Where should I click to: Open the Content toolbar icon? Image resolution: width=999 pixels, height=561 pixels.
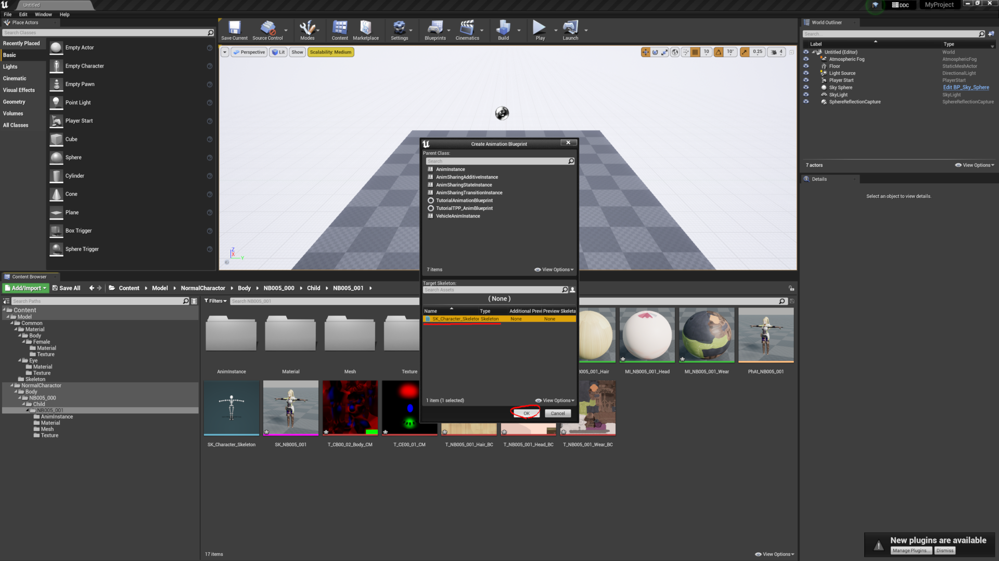340,30
